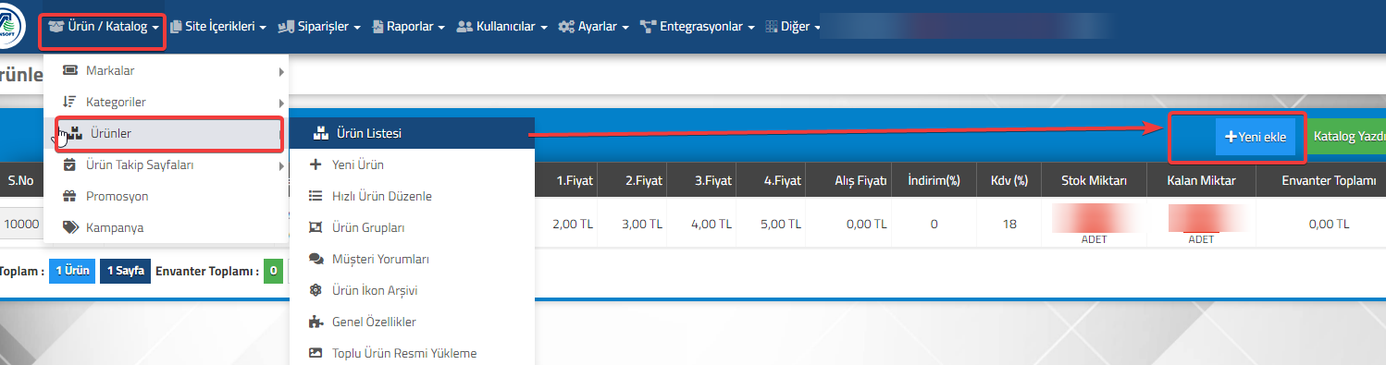Click the Markalar ticket icon

click(69, 70)
